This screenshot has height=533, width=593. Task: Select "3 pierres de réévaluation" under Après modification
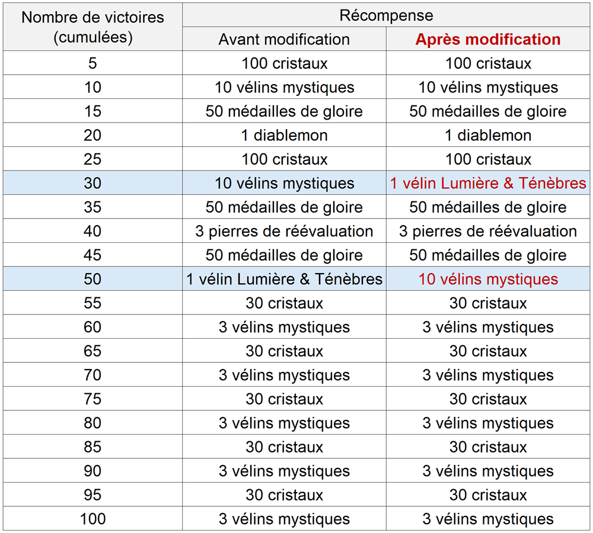[x=488, y=232]
